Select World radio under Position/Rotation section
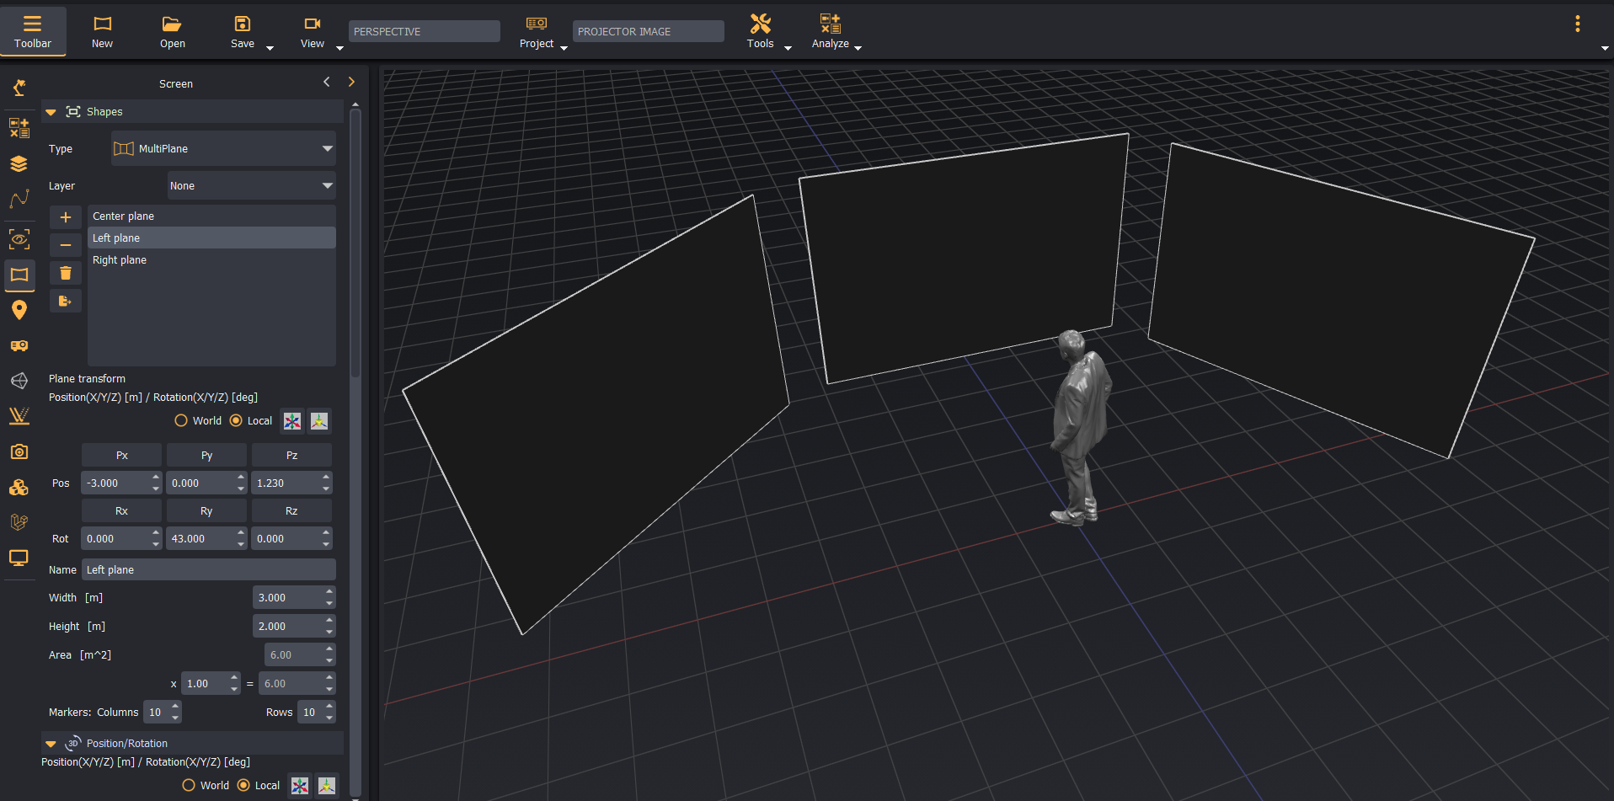The height and width of the screenshot is (801, 1614). (x=189, y=785)
